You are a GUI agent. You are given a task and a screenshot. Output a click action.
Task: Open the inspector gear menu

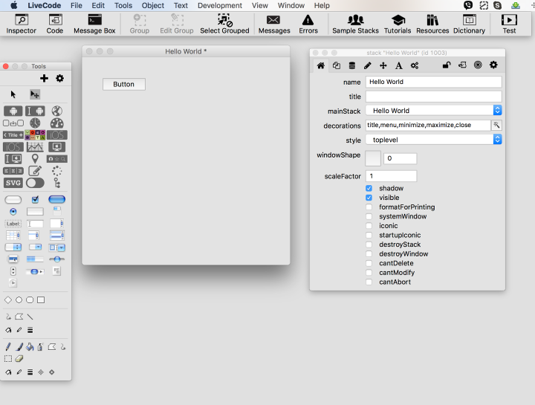493,65
